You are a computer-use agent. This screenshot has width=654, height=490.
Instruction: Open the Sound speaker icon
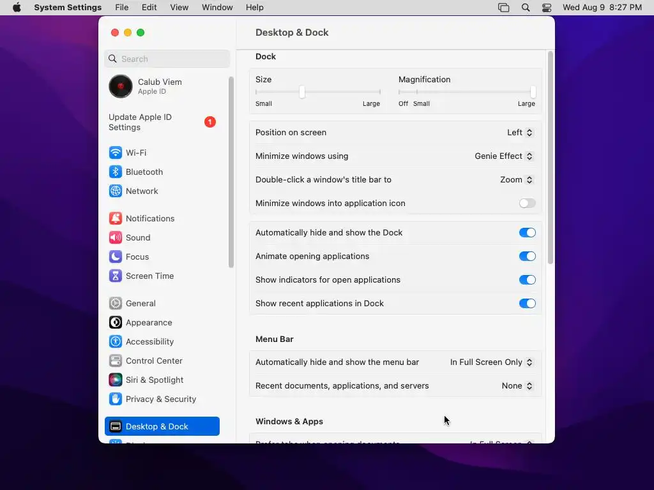(116, 237)
